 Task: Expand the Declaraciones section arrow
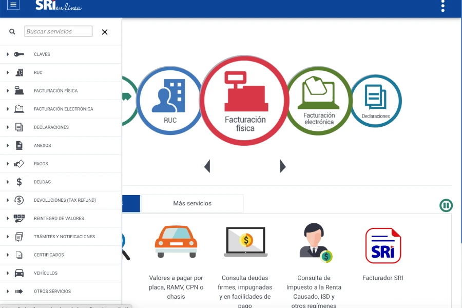tap(8, 127)
